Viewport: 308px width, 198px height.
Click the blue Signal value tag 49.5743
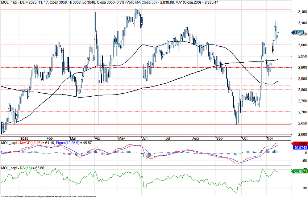[299, 148]
